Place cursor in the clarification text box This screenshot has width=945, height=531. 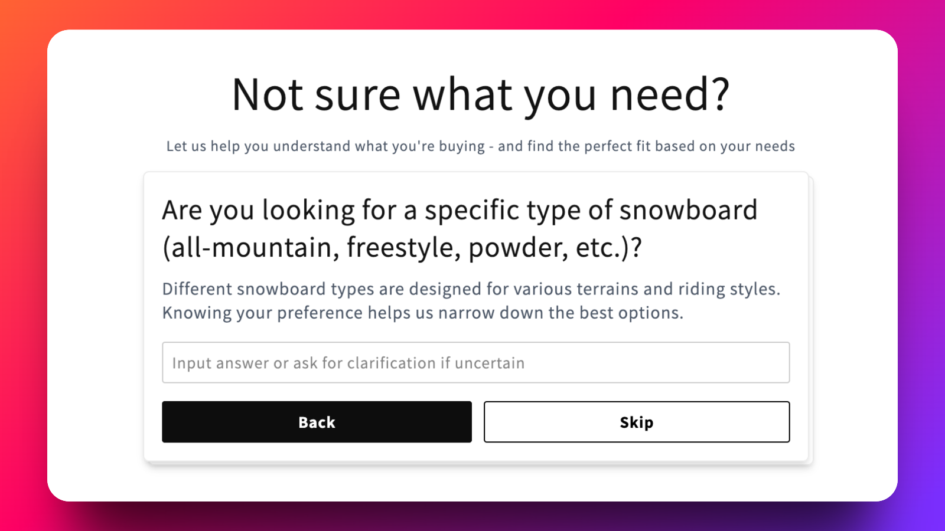[x=475, y=362]
